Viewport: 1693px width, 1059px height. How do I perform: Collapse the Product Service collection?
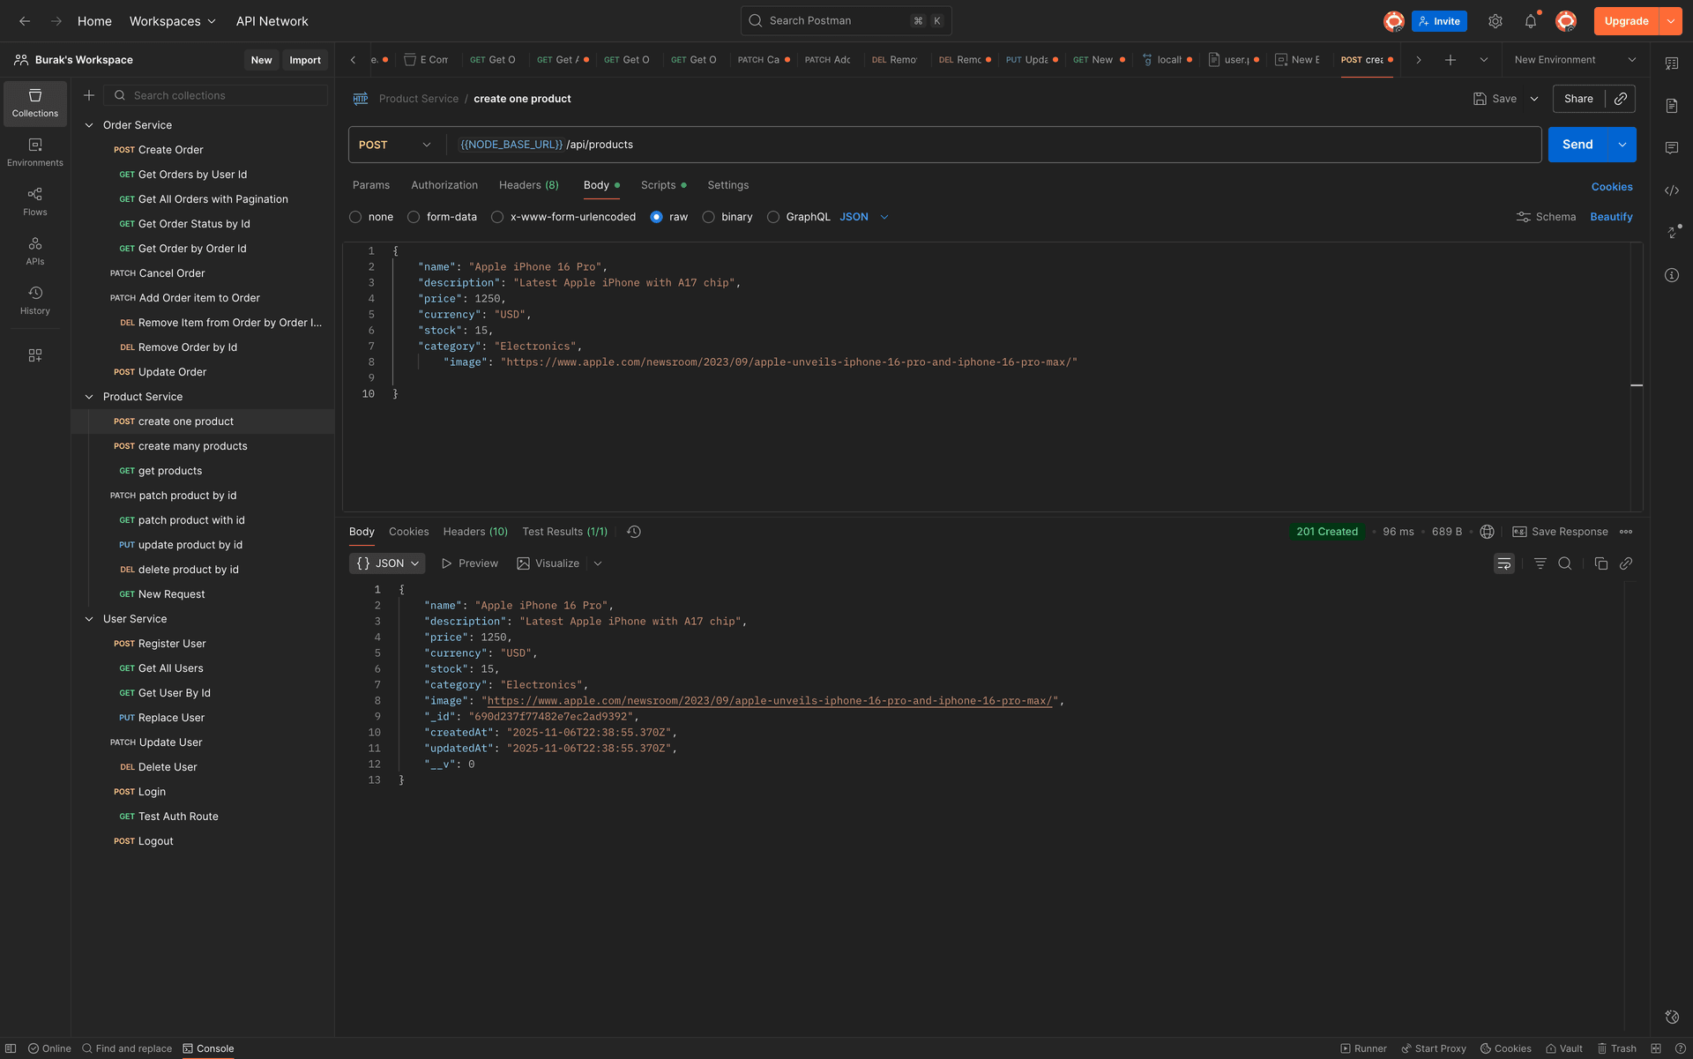89,396
